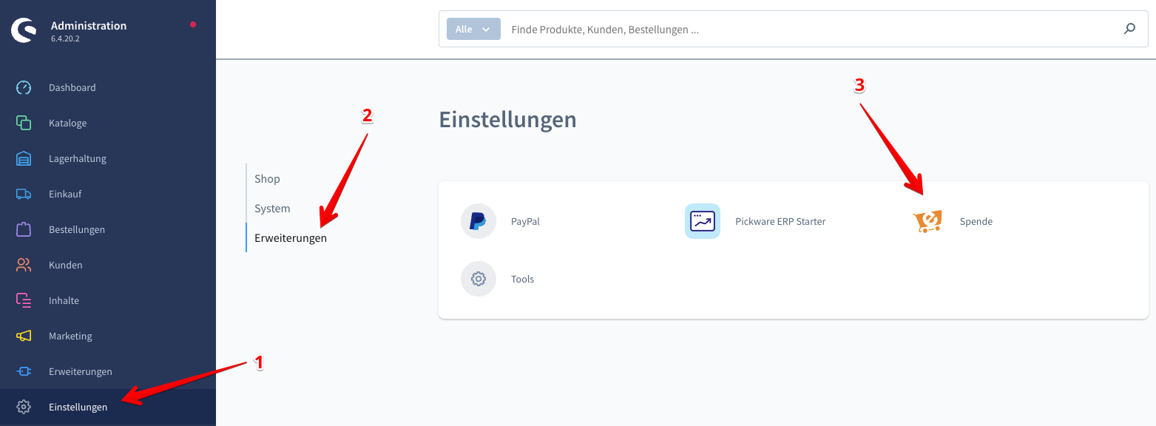Image resolution: width=1156 pixels, height=426 pixels.
Task: Click the Shopware logo icon
Action: [24, 30]
